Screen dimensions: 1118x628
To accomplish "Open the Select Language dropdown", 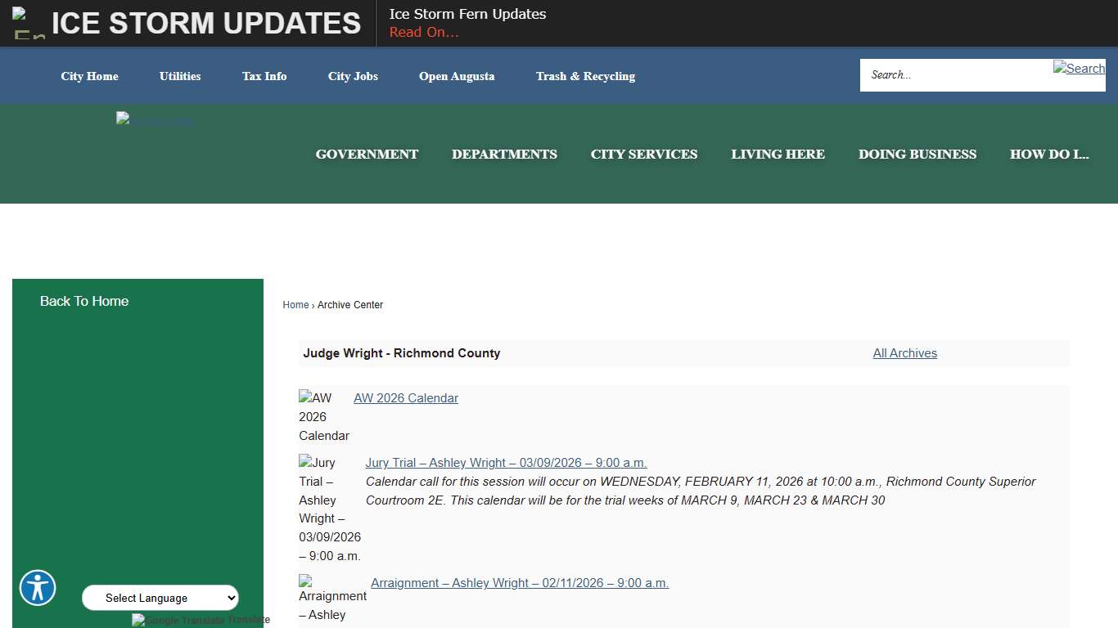I will (x=160, y=598).
